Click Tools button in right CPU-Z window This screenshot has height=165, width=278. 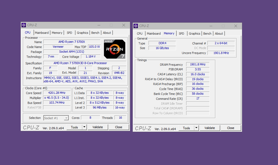(x=186, y=128)
